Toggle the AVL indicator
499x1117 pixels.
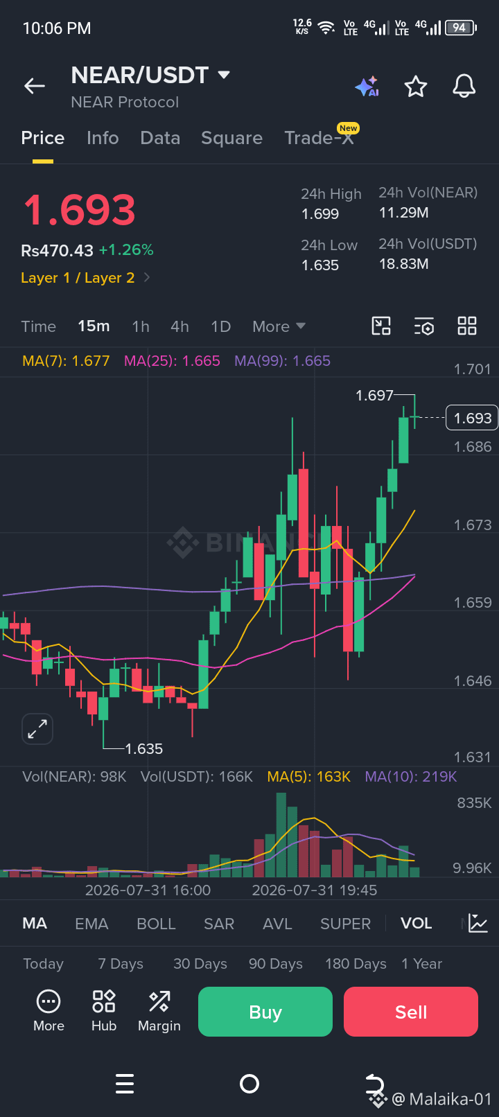277,924
